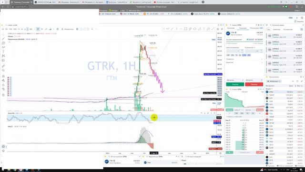Viewport: 305px width, 172px height.
Task: Click the red button below the order book
Action: 260,152
